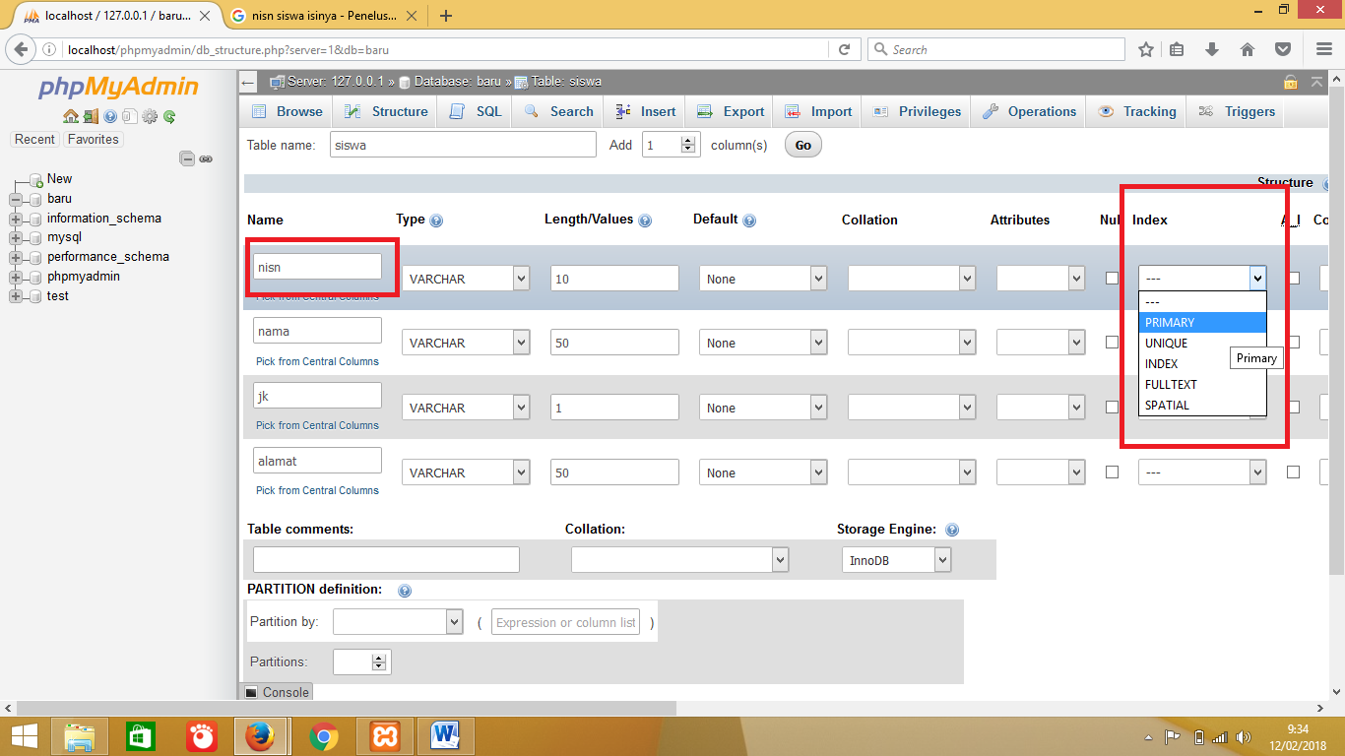Collapse the navigation tree via minus icon

click(x=185, y=158)
